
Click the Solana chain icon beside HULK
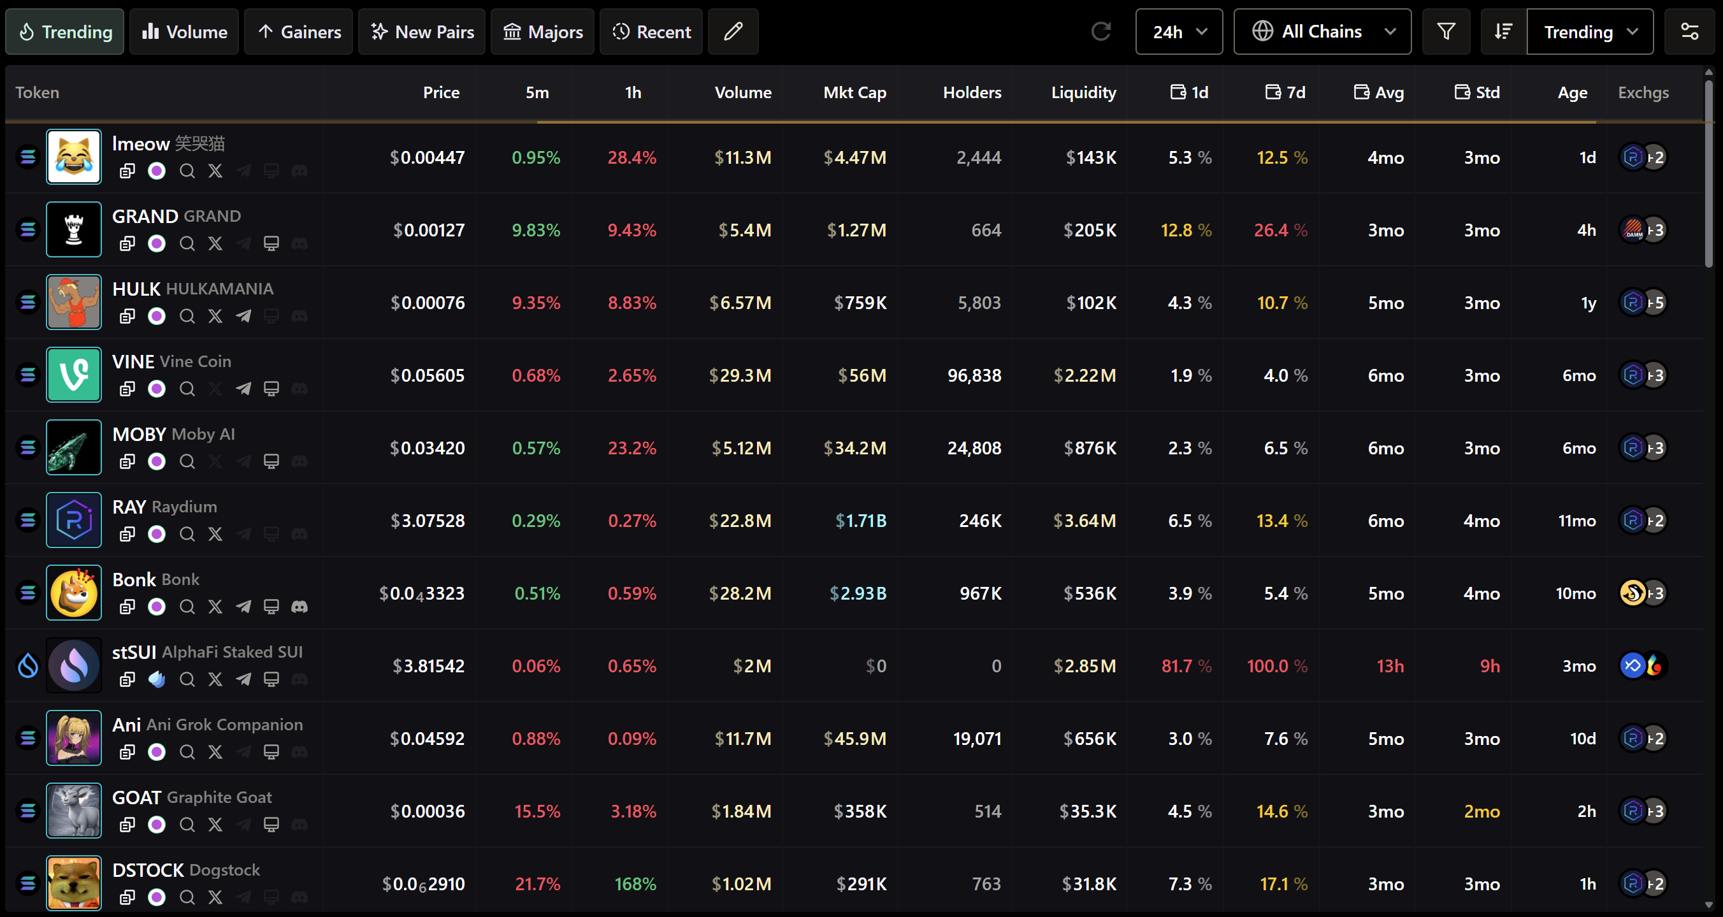pos(28,302)
